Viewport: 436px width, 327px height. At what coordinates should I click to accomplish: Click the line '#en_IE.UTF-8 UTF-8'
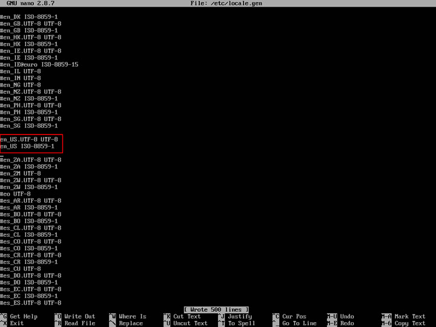pyautogui.click(x=31, y=51)
